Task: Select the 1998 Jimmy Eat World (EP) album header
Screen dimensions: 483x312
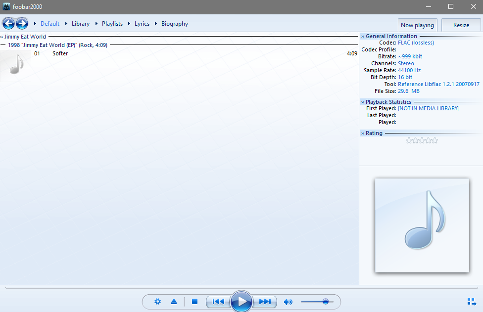Action: (179, 45)
